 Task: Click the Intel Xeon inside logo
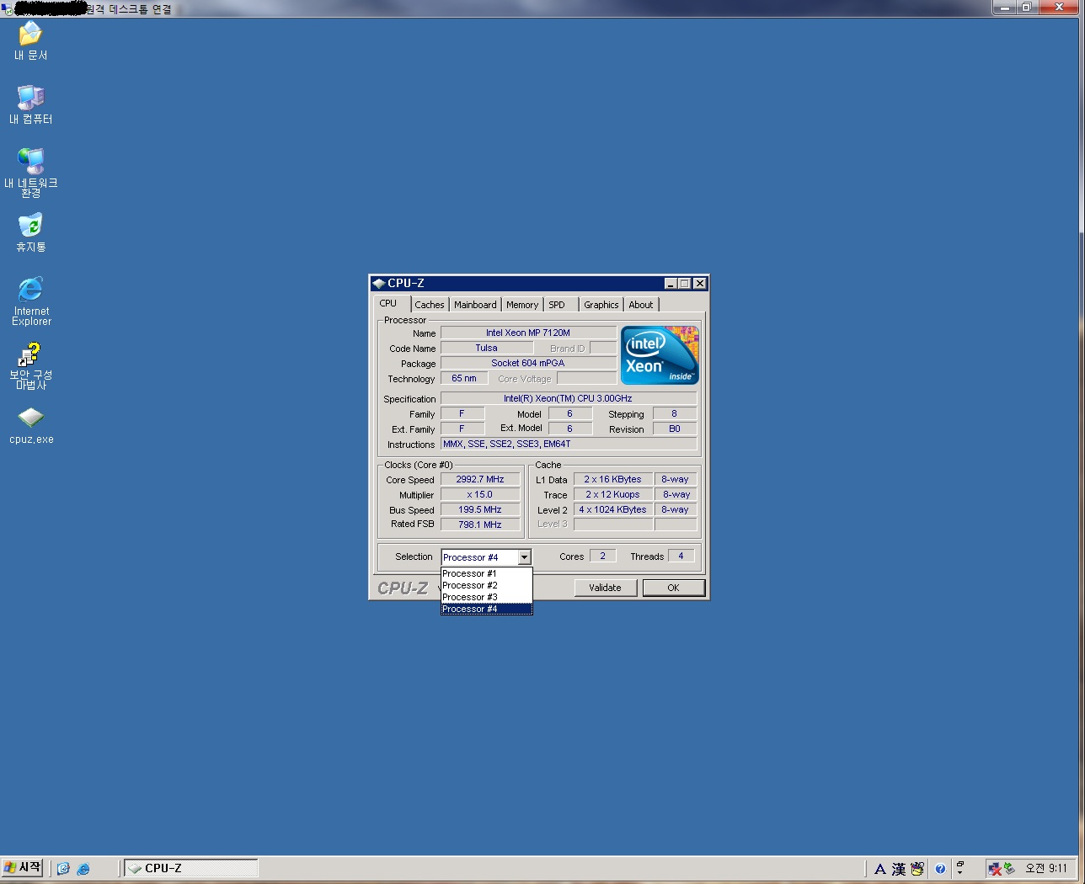(660, 355)
